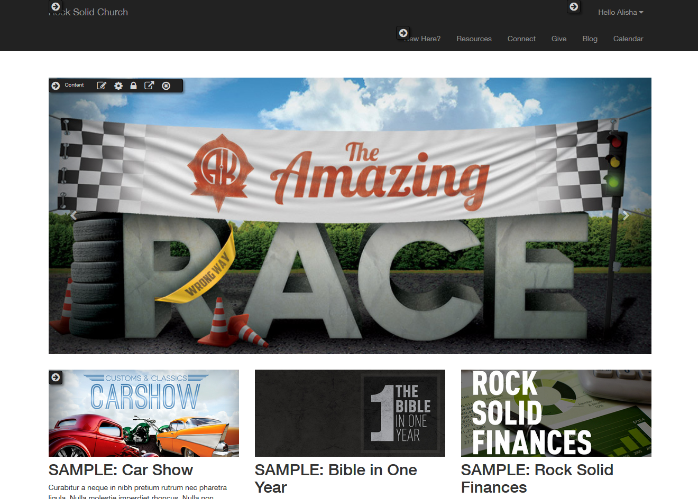
Task: Click the move block arrow icon
Action: [149, 86]
